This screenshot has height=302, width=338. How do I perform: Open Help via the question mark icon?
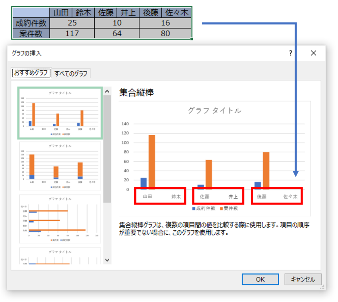pos(290,53)
